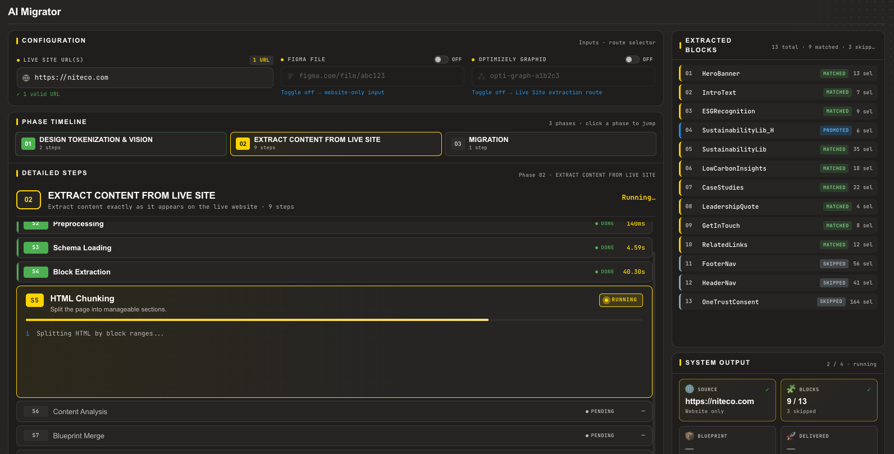The width and height of the screenshot is (894, 454).
Task: Click the globe icon in URL field
Action: pyautogui.click(x=26, y=78)
